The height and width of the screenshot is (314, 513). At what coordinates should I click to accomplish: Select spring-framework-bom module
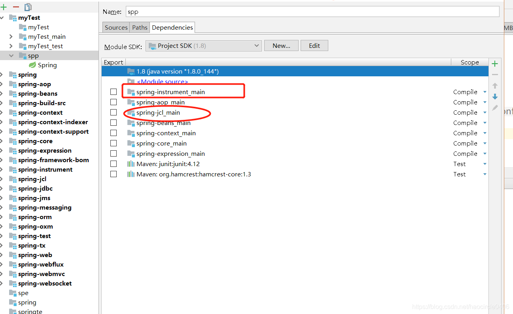coord(53,160)
